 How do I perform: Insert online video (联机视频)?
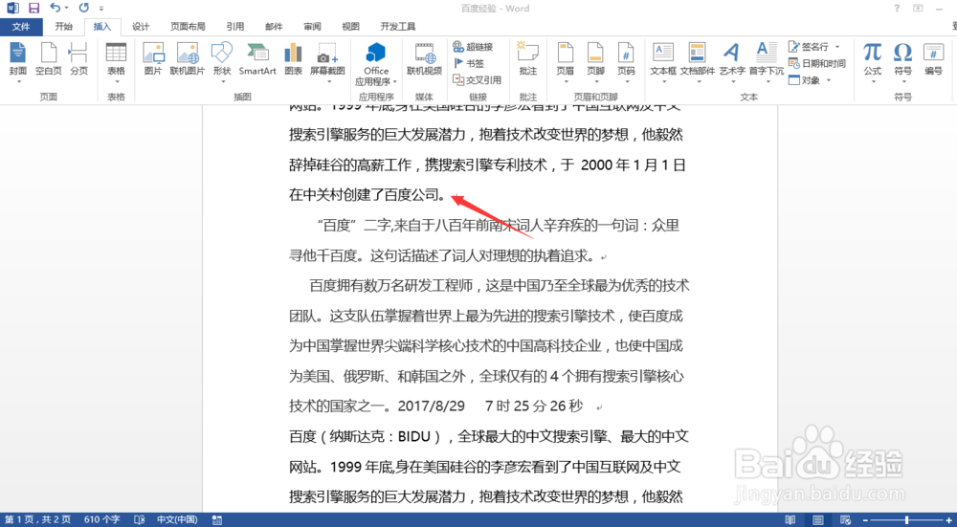coord(424,59)
